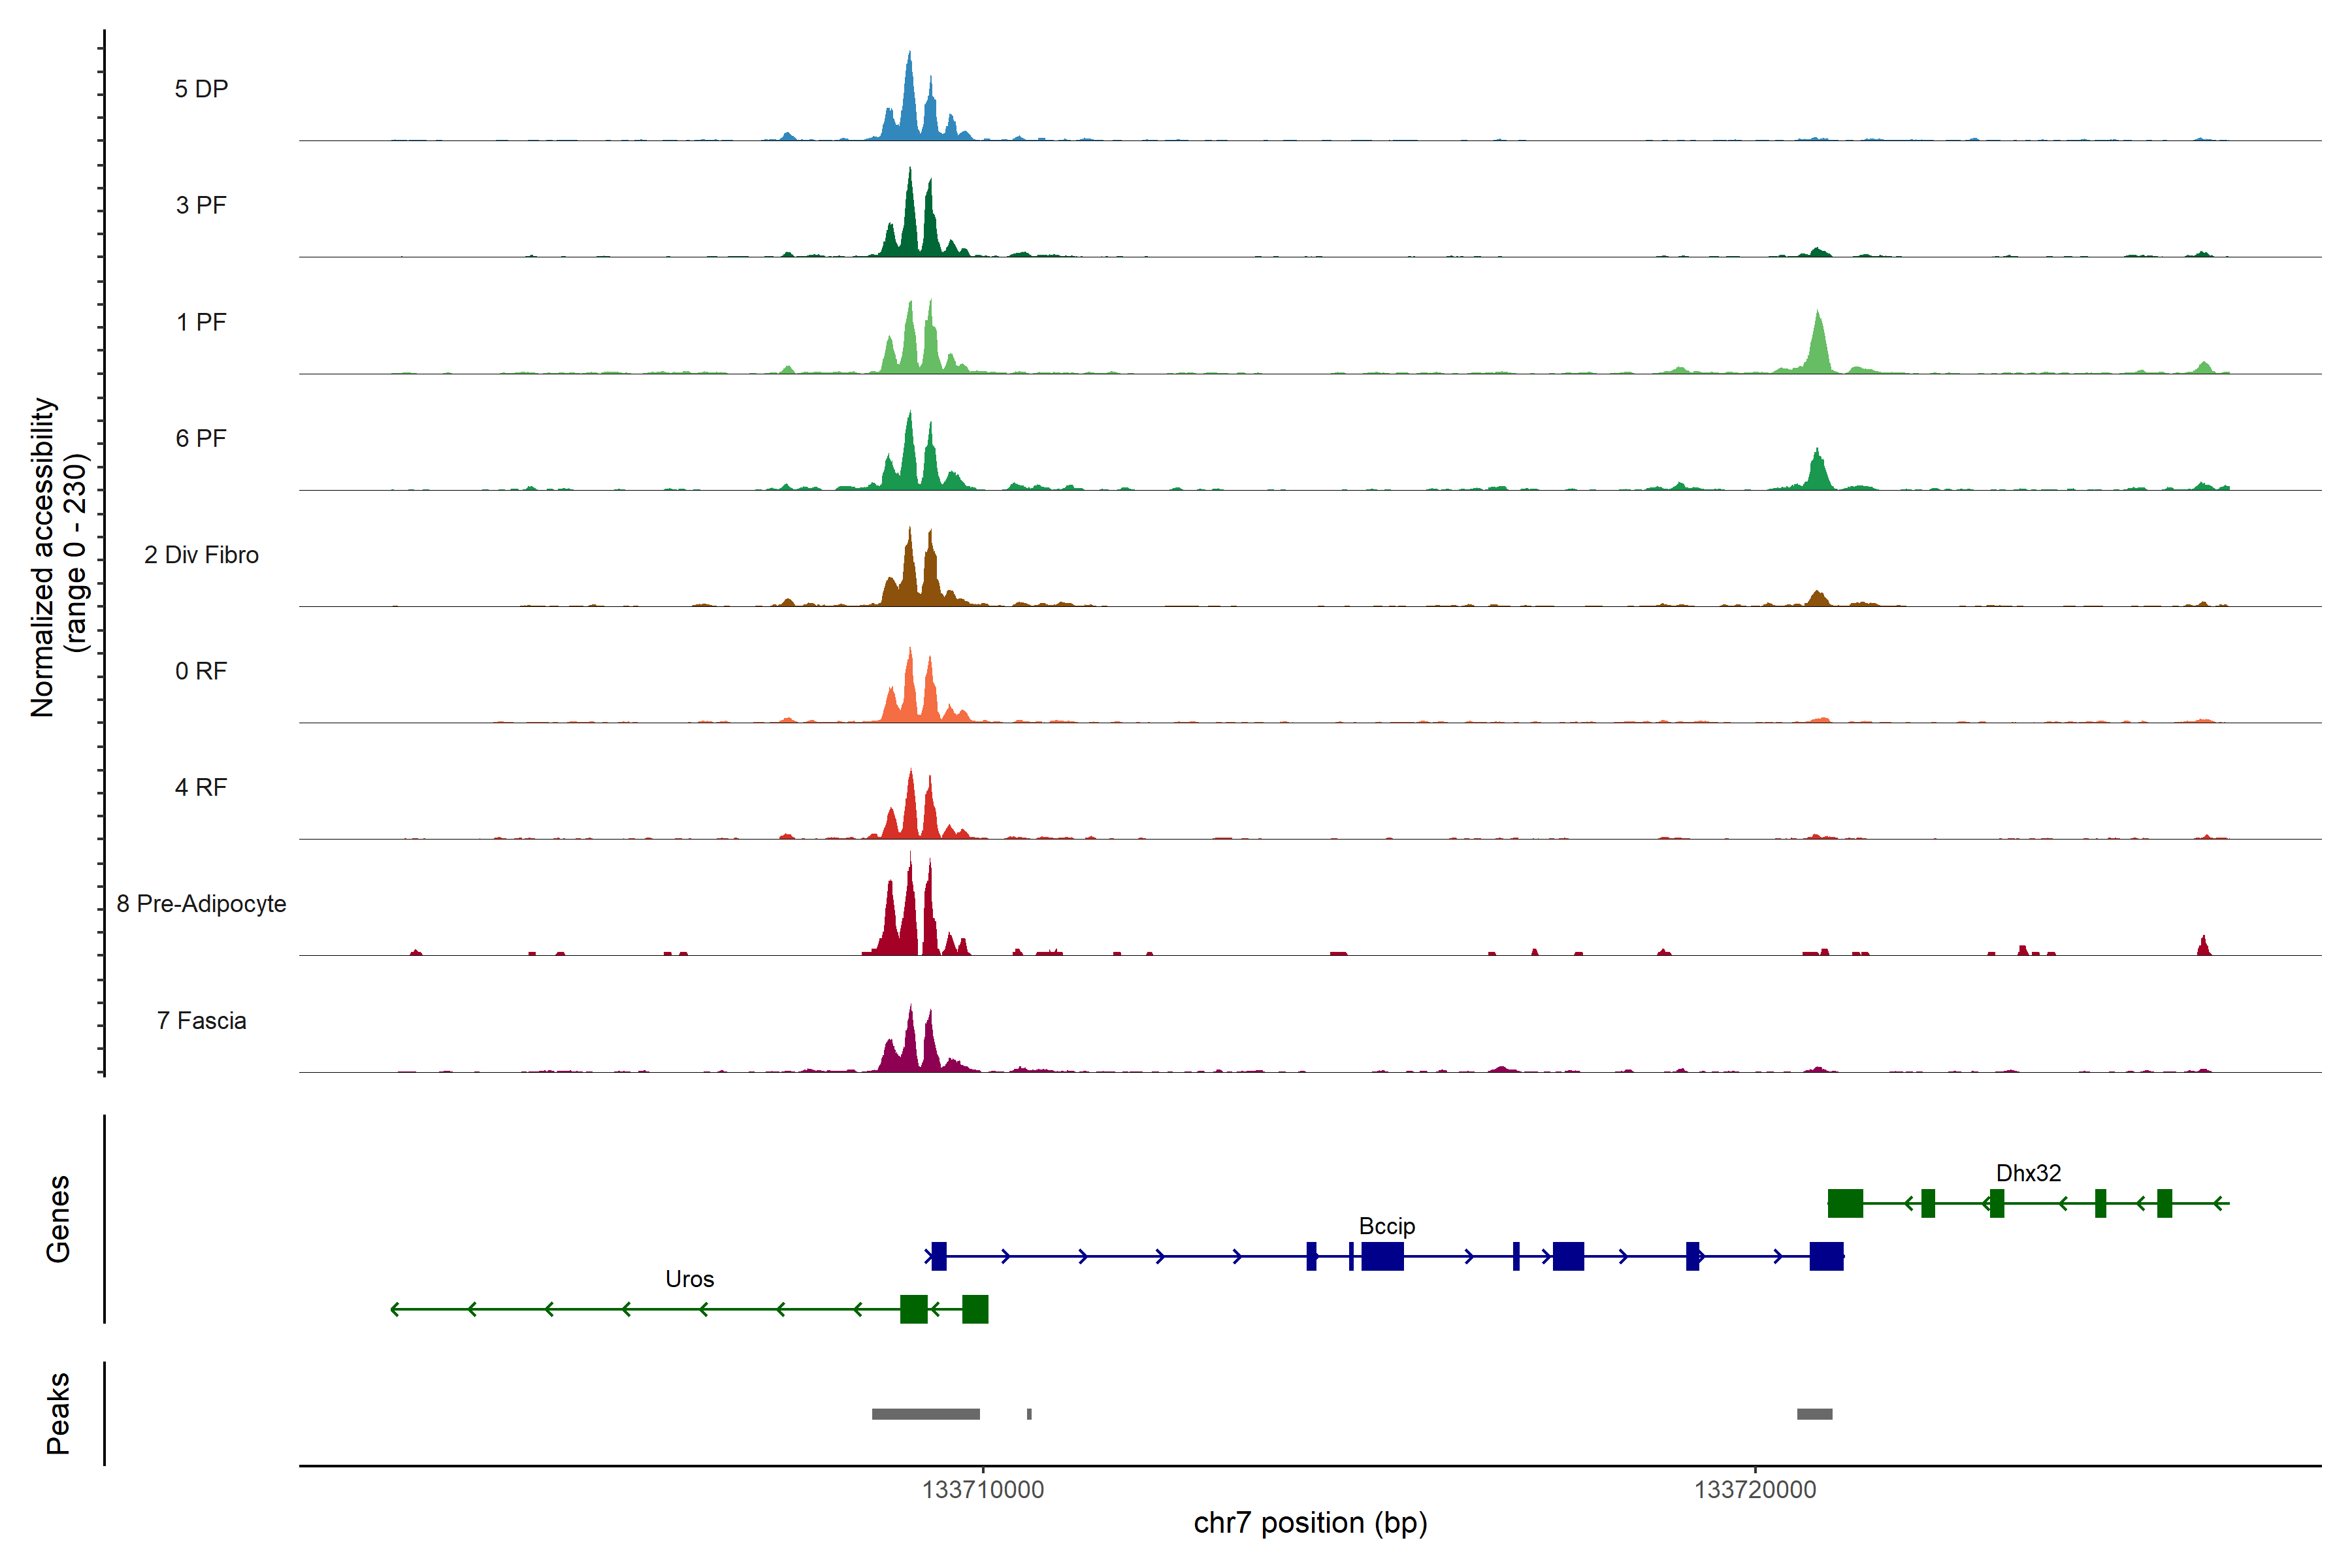Screen dimensions: 2352x1568
Task: Click the Bccip gene name
Action: (1386, 1226)
